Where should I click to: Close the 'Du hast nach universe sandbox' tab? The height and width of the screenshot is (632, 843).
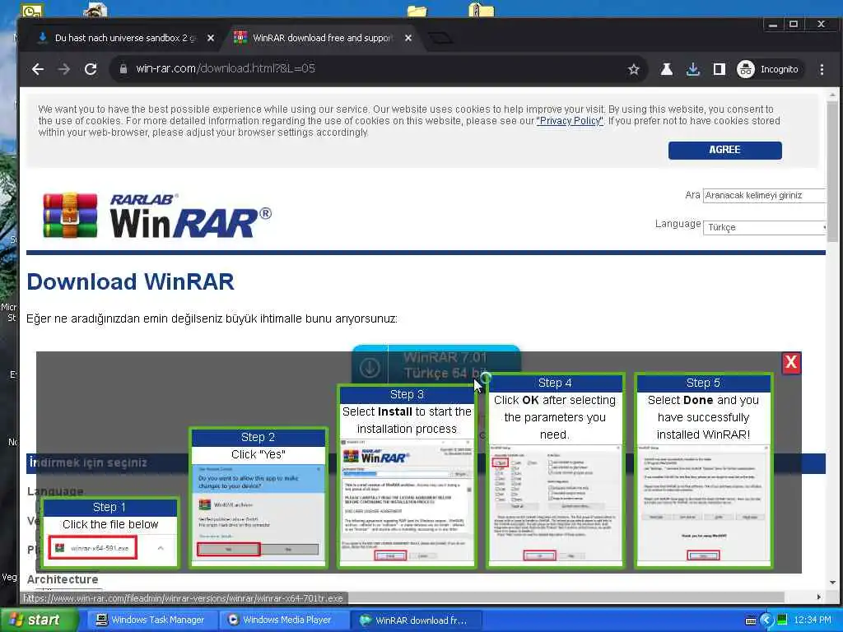coord(211,38)
